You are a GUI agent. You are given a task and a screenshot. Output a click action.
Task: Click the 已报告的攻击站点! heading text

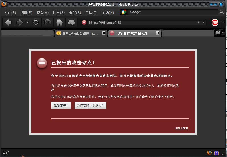click(x=73, y=63)
